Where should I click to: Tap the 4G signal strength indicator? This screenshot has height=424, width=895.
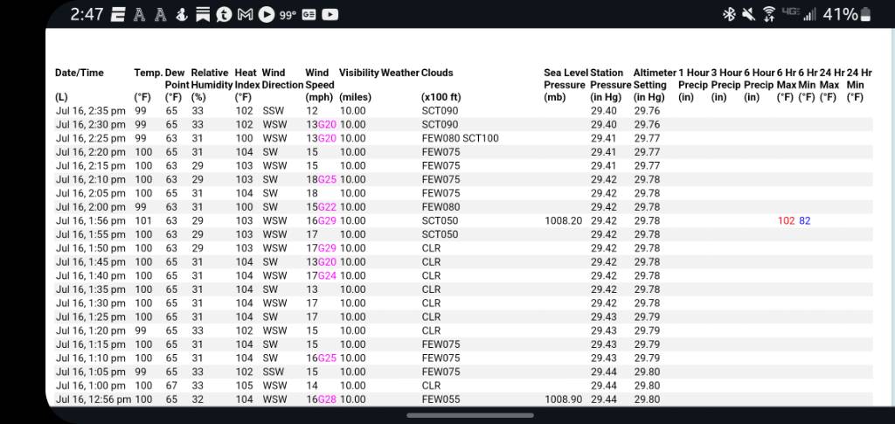click(x=799, y=14)
